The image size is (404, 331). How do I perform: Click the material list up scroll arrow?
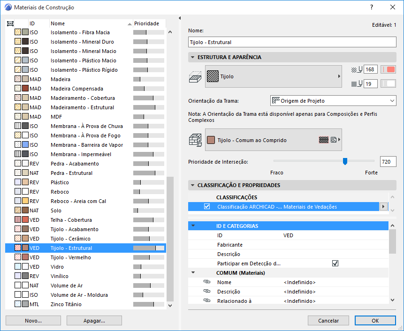coord(170,32)
